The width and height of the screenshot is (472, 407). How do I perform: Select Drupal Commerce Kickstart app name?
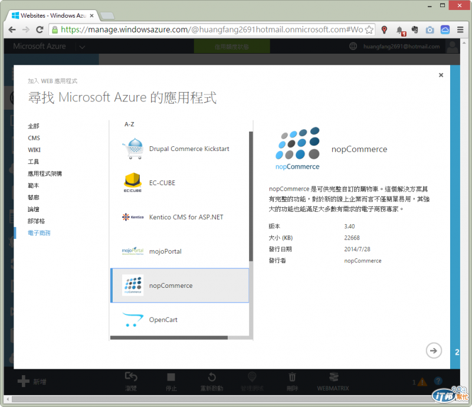click(x=189, y=149)
